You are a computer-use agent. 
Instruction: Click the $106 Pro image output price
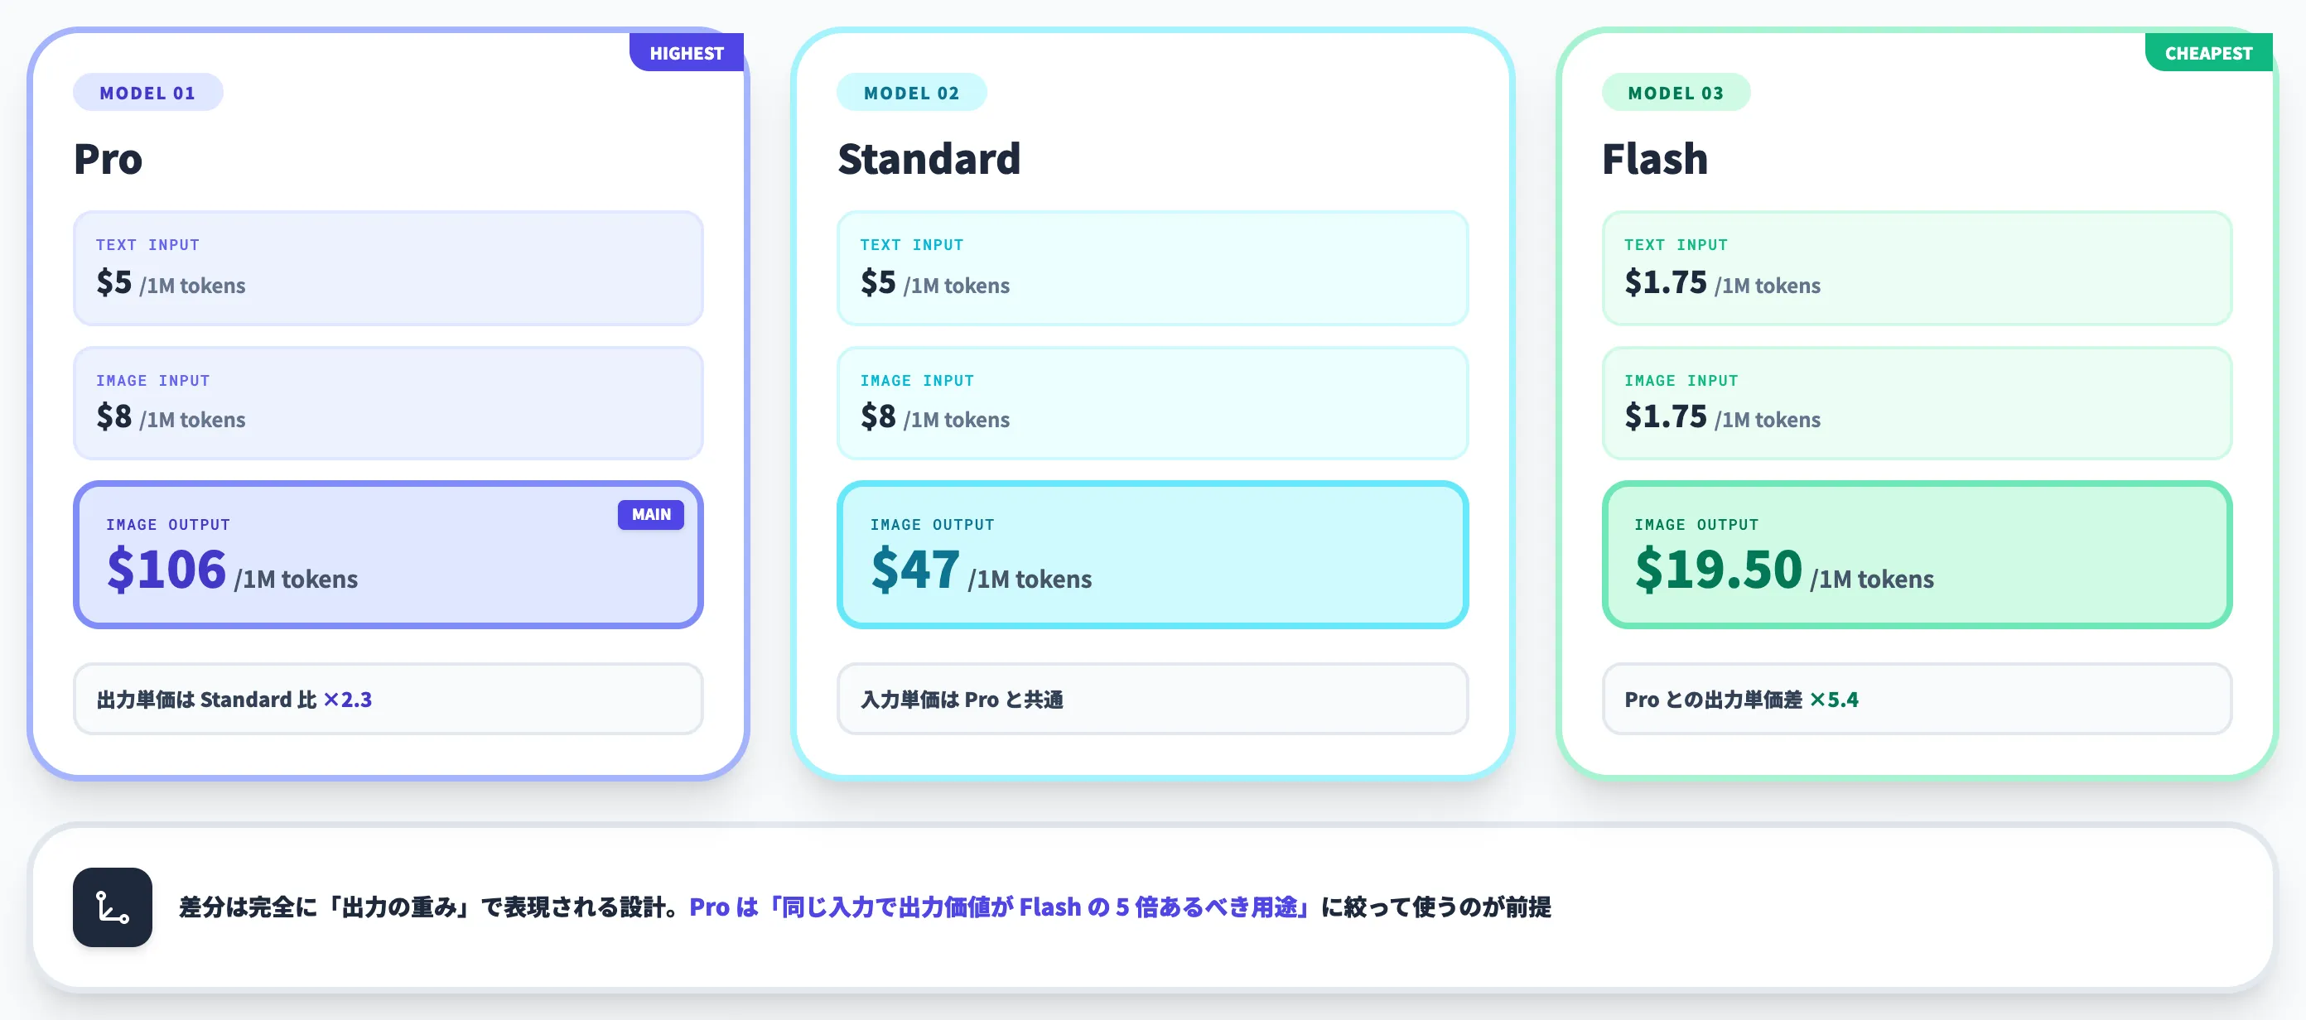click(166, 569)
